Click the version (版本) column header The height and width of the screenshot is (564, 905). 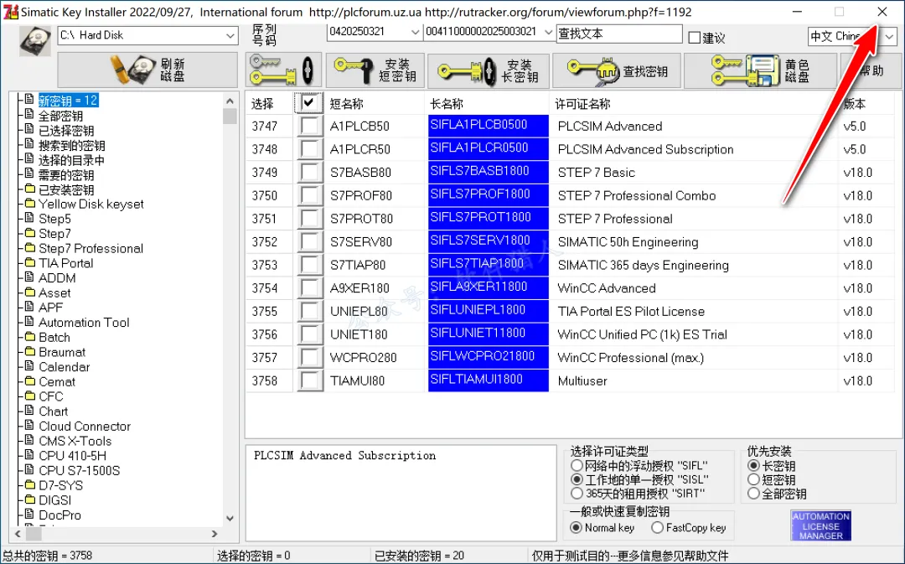(x=854, y=104)
